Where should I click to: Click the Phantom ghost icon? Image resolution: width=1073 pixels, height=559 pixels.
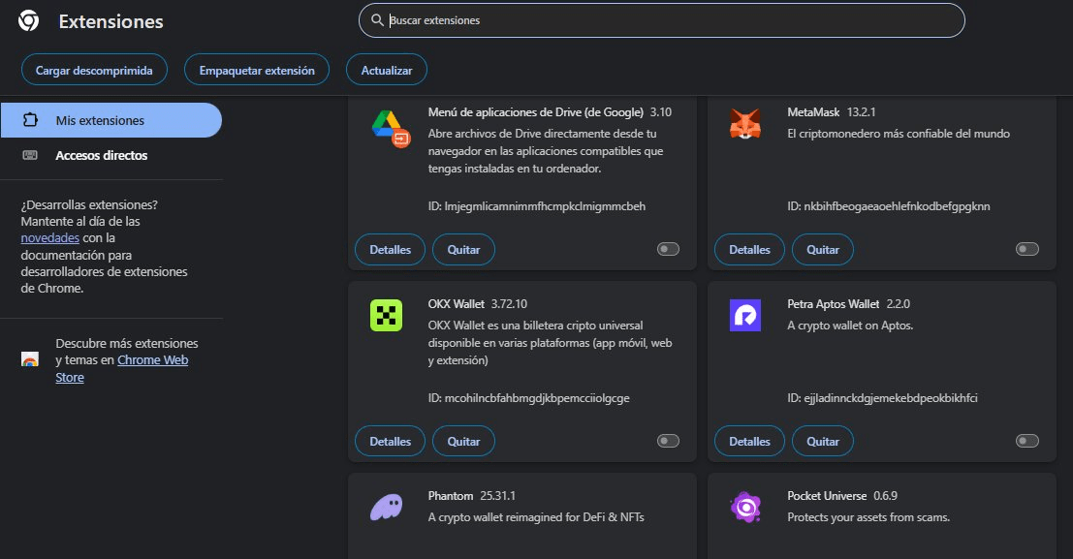point(387,508)
